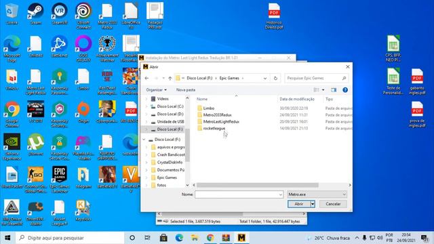Select the Limbo folder
434x244 pixels.
(209, 108)
